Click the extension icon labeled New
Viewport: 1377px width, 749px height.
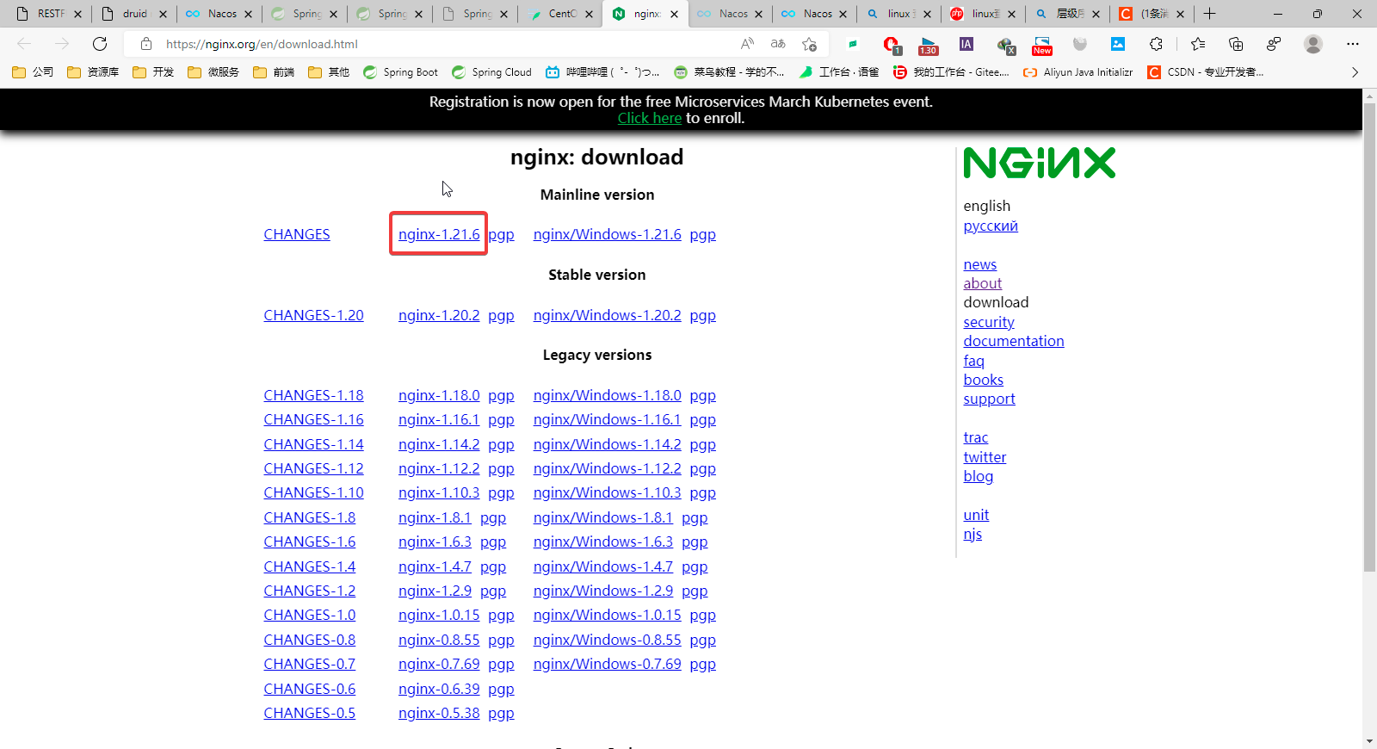point(1042,46)
